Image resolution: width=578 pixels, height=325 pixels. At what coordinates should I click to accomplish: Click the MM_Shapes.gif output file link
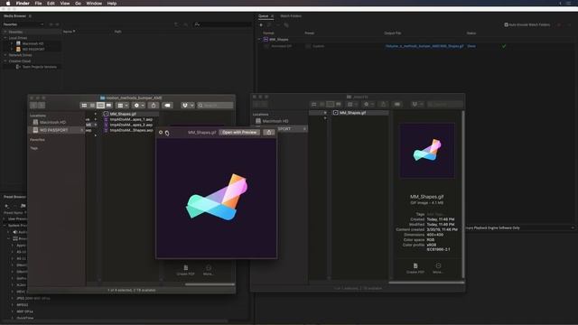click(424, 46)
